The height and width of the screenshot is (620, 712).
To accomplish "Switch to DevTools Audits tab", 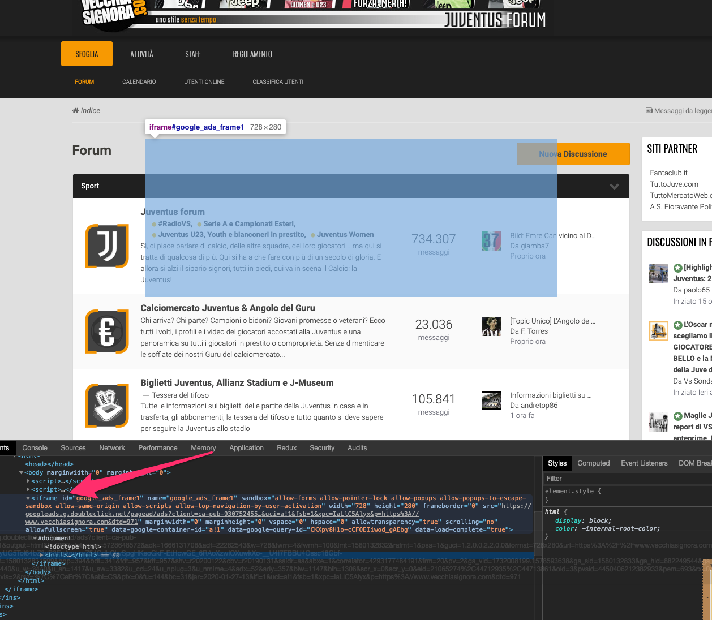I will [357, 447].
